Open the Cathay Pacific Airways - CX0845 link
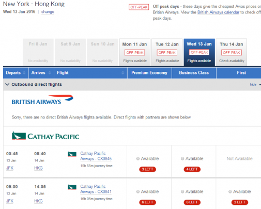 click(x=96, y=156)
